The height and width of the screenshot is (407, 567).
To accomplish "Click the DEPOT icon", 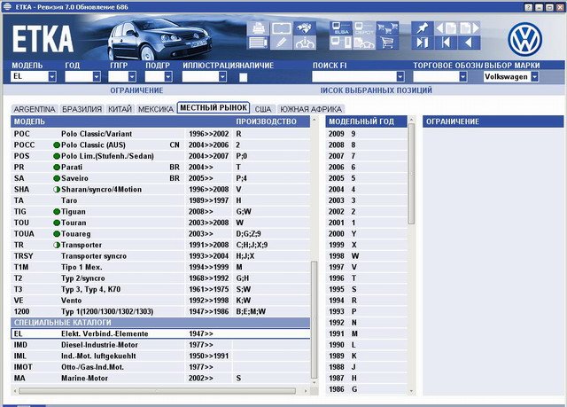I will click(x=364, y=28).
